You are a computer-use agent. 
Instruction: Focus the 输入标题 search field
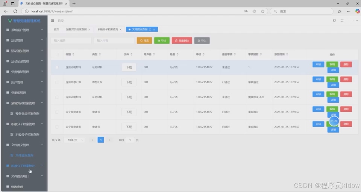tap(71, 40)
